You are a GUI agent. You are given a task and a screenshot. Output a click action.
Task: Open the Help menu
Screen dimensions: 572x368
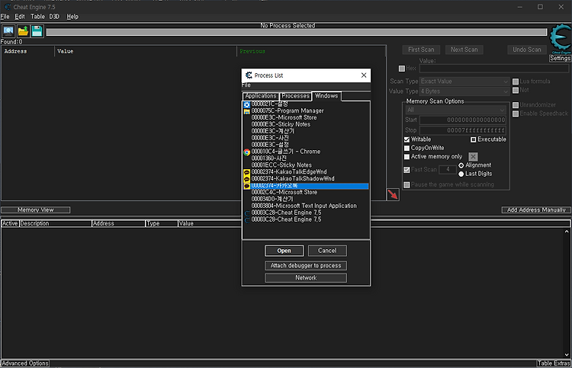(72, 17)
